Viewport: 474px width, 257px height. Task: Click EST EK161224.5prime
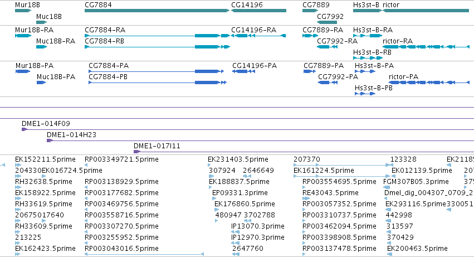tap(324, 171)
